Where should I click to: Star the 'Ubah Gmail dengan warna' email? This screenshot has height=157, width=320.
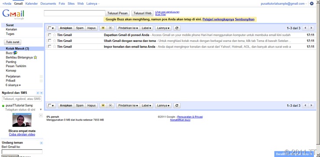[55, 41]
